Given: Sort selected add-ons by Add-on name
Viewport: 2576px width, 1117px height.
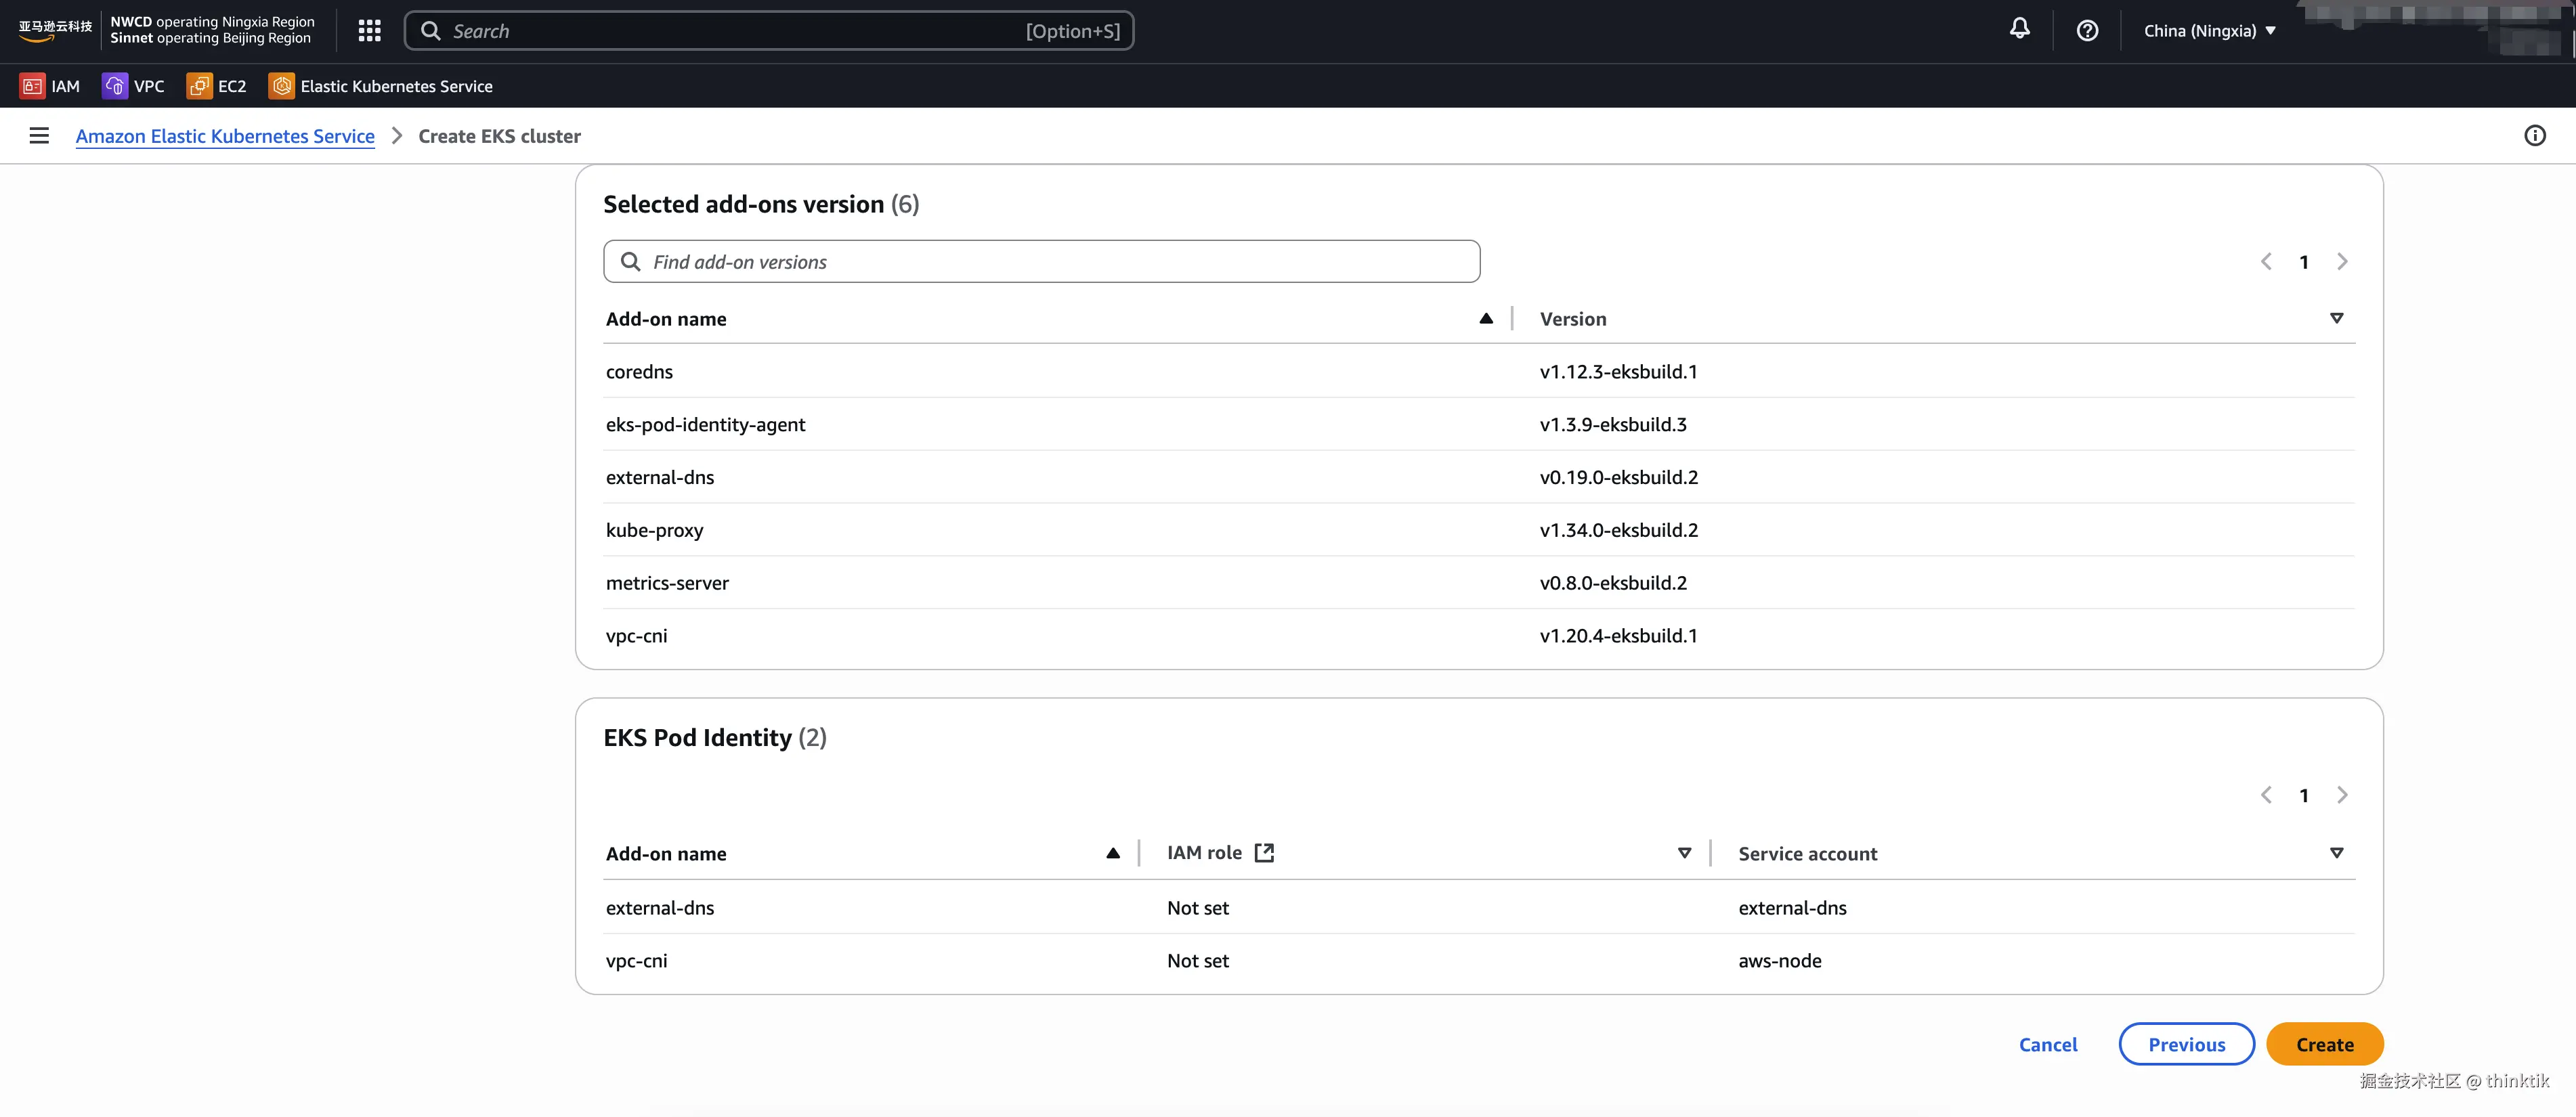Looking at the screenshot, I should [1486, 319].
